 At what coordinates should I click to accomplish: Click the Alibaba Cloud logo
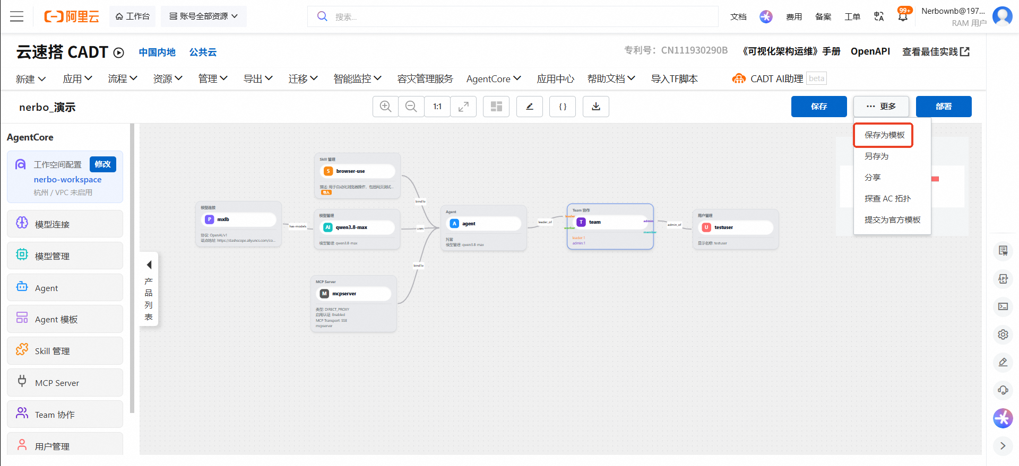click(72, 16)
